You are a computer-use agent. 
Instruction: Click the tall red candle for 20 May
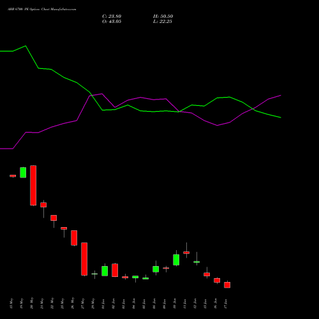[33, 185]
